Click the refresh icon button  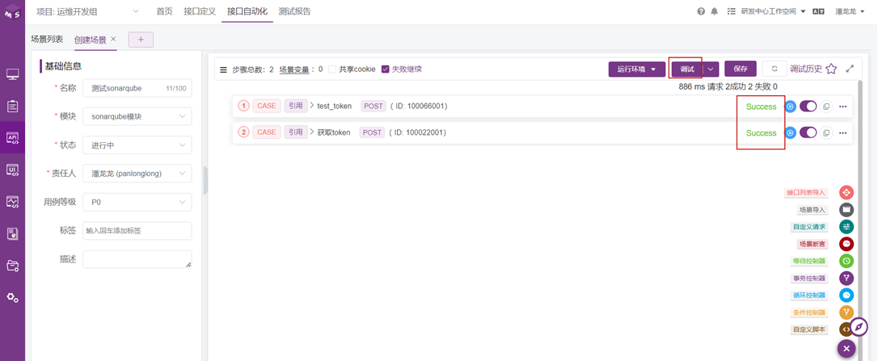(x=775, y=69)
